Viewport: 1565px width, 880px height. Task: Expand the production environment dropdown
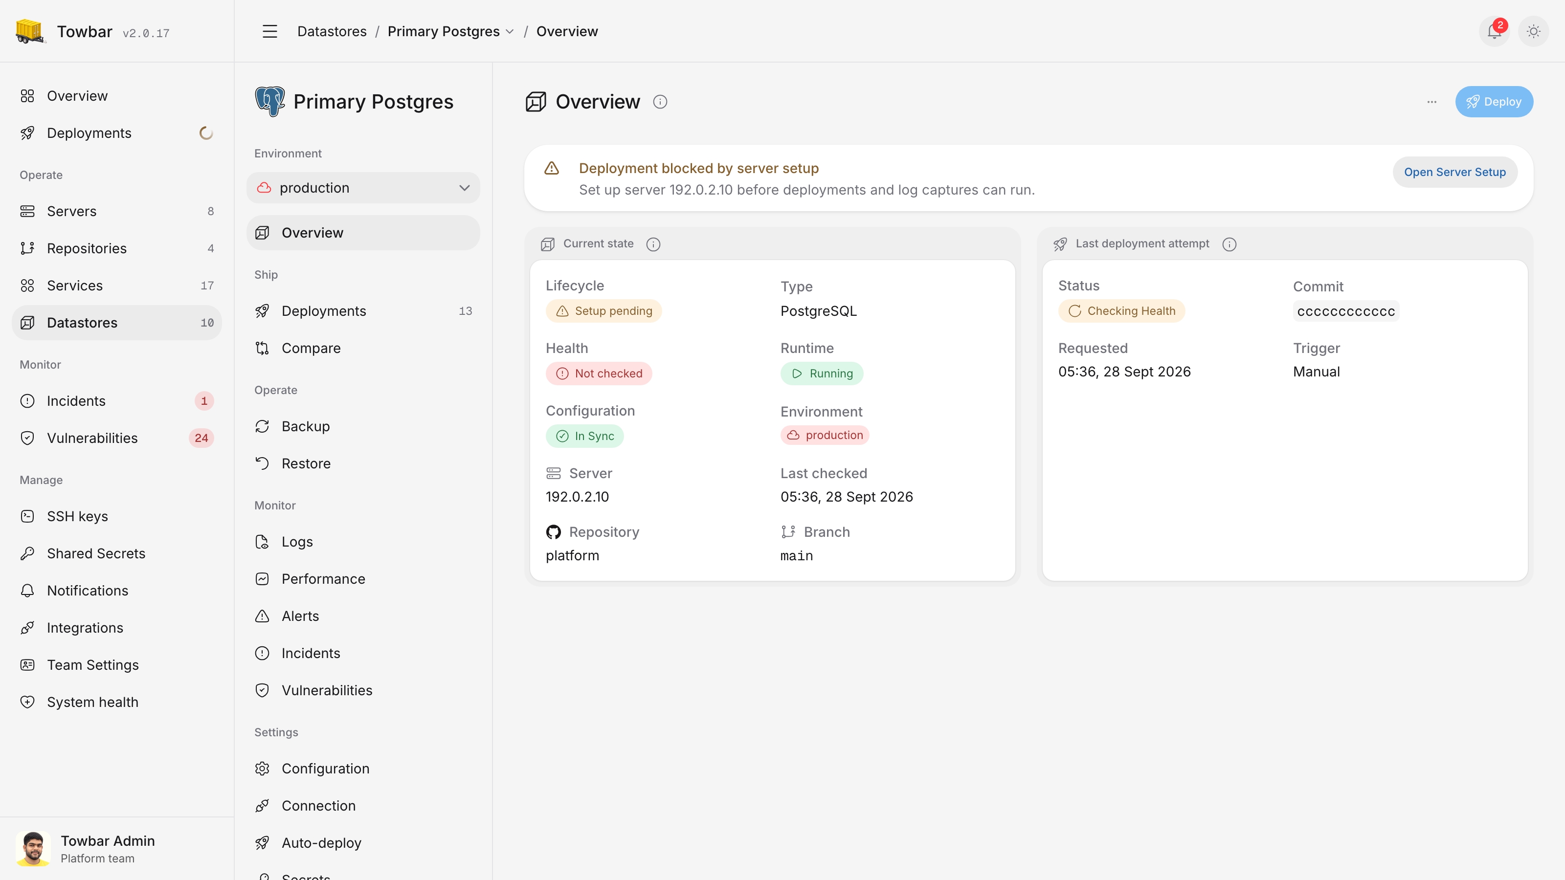pyautogui.click(x=363, y=188)
